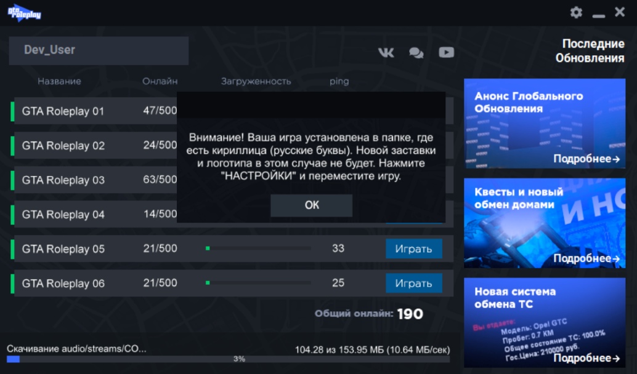Open the VK social page icon

[x=386, y=52]
